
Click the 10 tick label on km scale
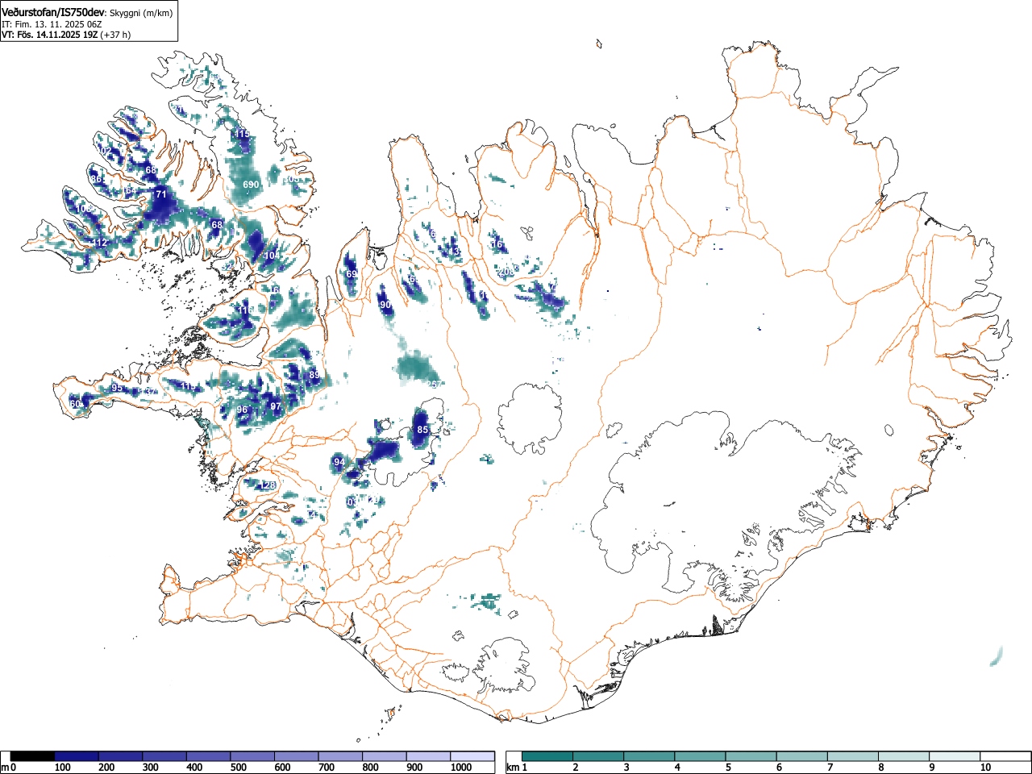[x=984, y=768]
